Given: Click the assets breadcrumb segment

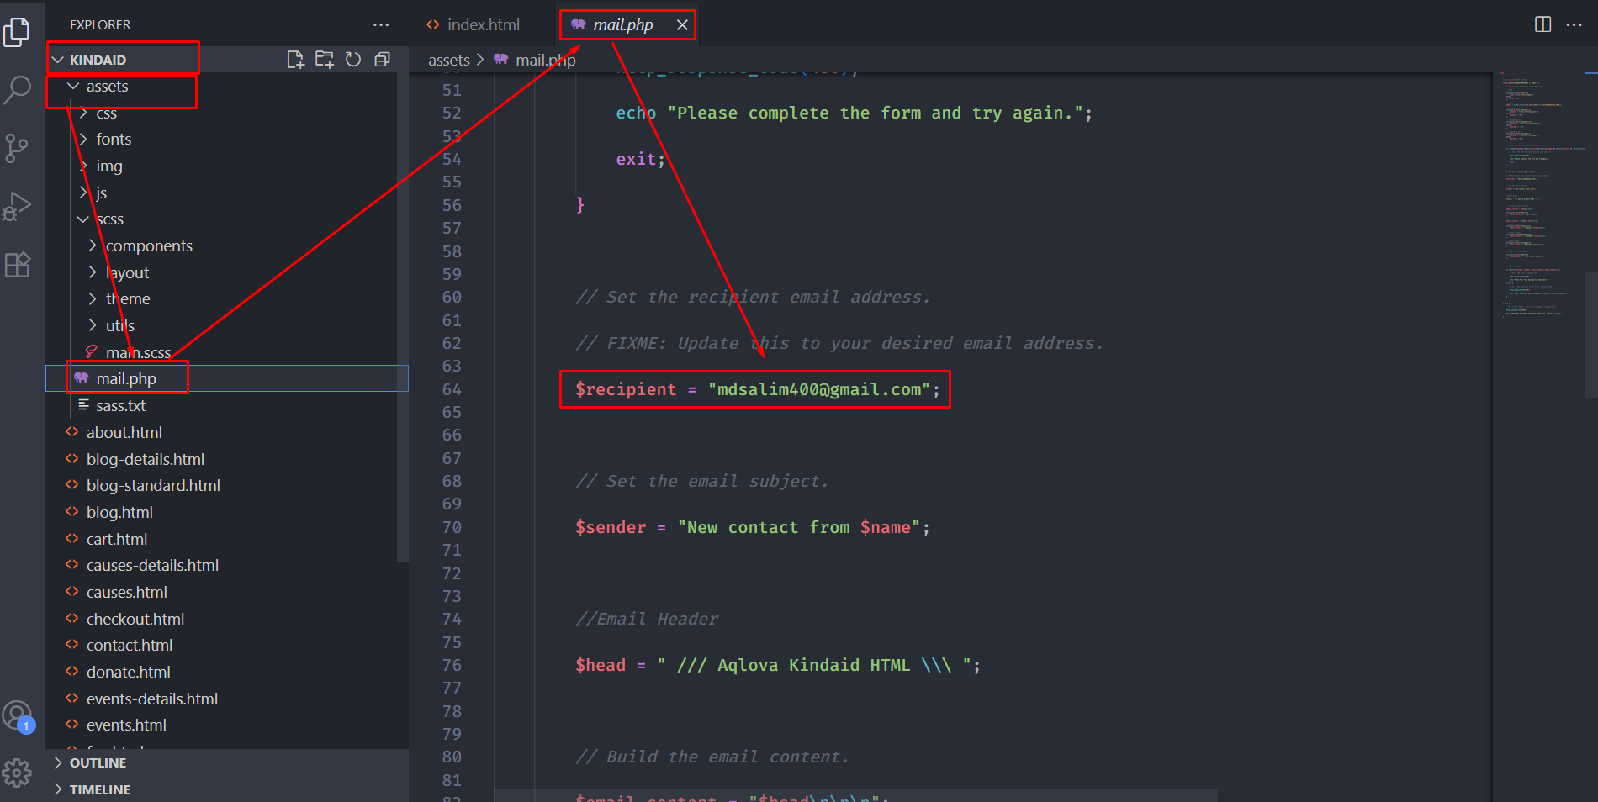Looking at the screenshot, I should click(448, 61).
